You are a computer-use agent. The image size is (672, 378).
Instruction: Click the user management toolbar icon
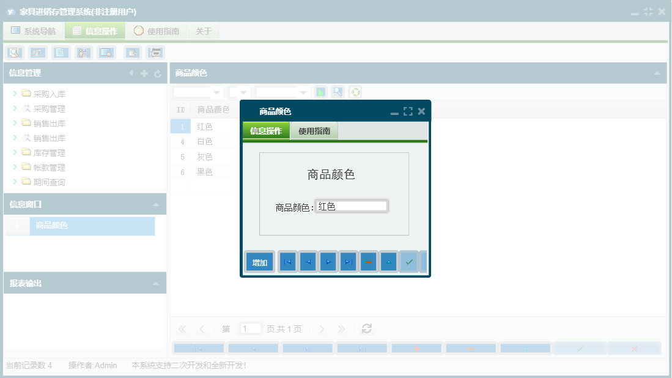point(83,53)
